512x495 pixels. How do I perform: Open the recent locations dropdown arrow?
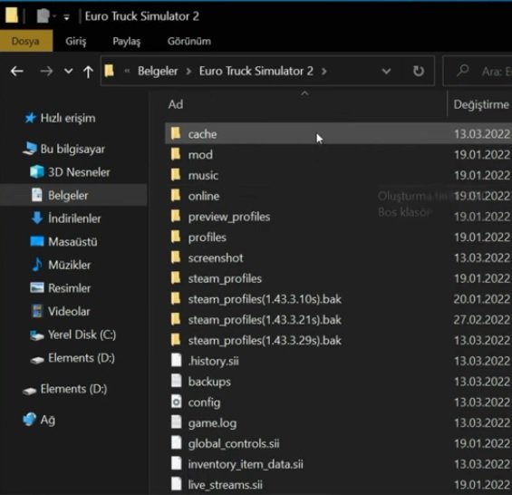coord(68,71)
